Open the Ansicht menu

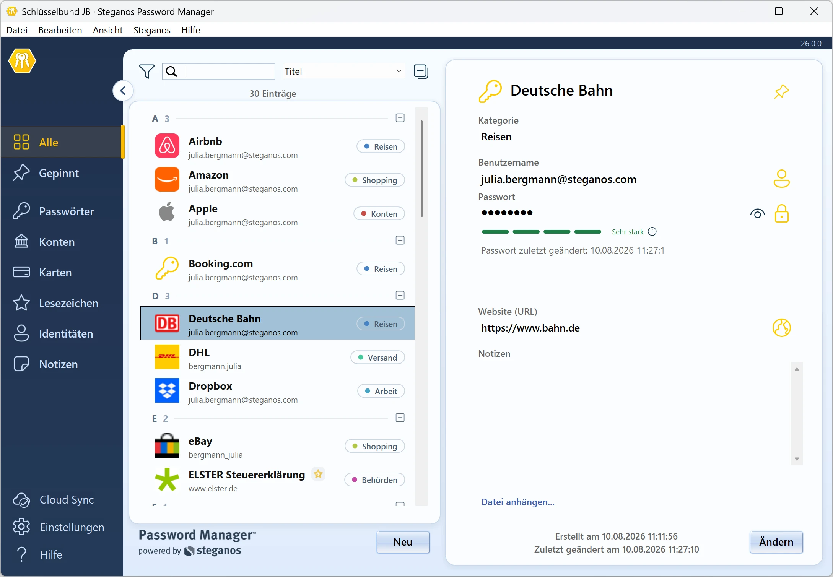(x=108, y=30)
